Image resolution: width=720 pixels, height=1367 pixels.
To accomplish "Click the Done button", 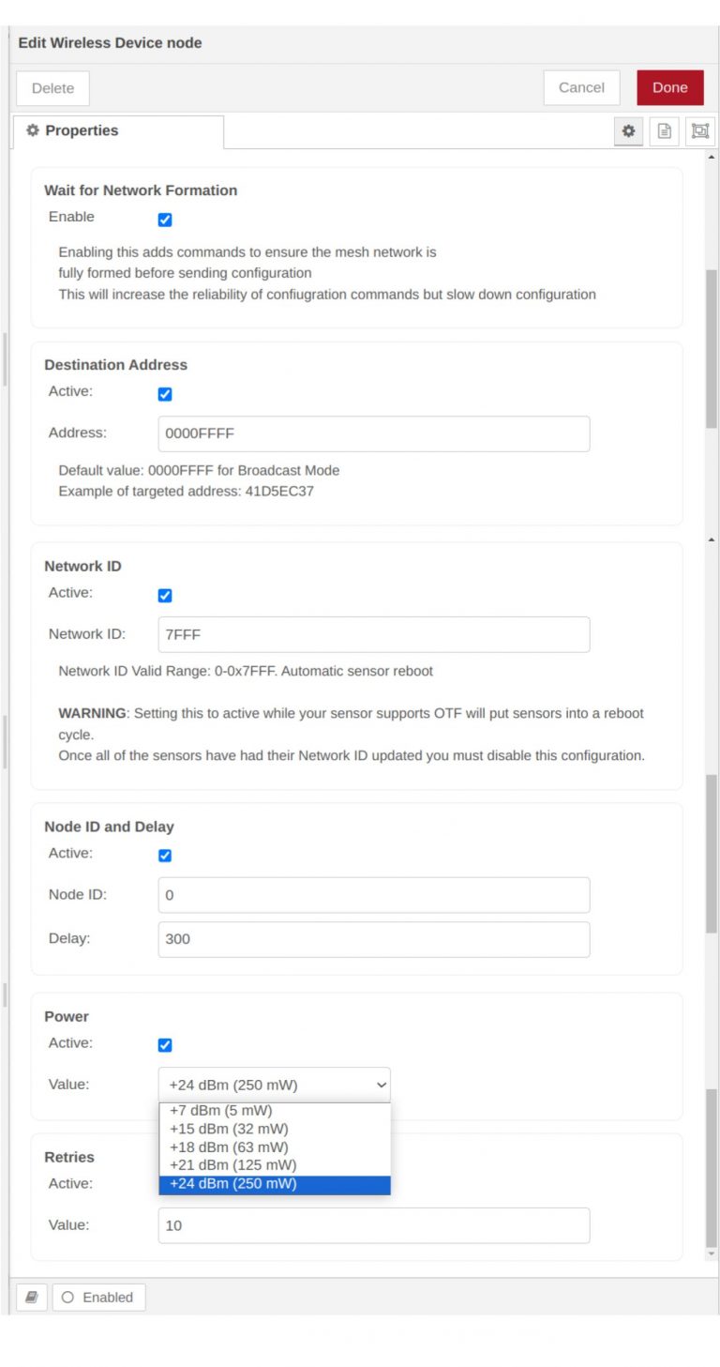I will [x=670, y=87].
